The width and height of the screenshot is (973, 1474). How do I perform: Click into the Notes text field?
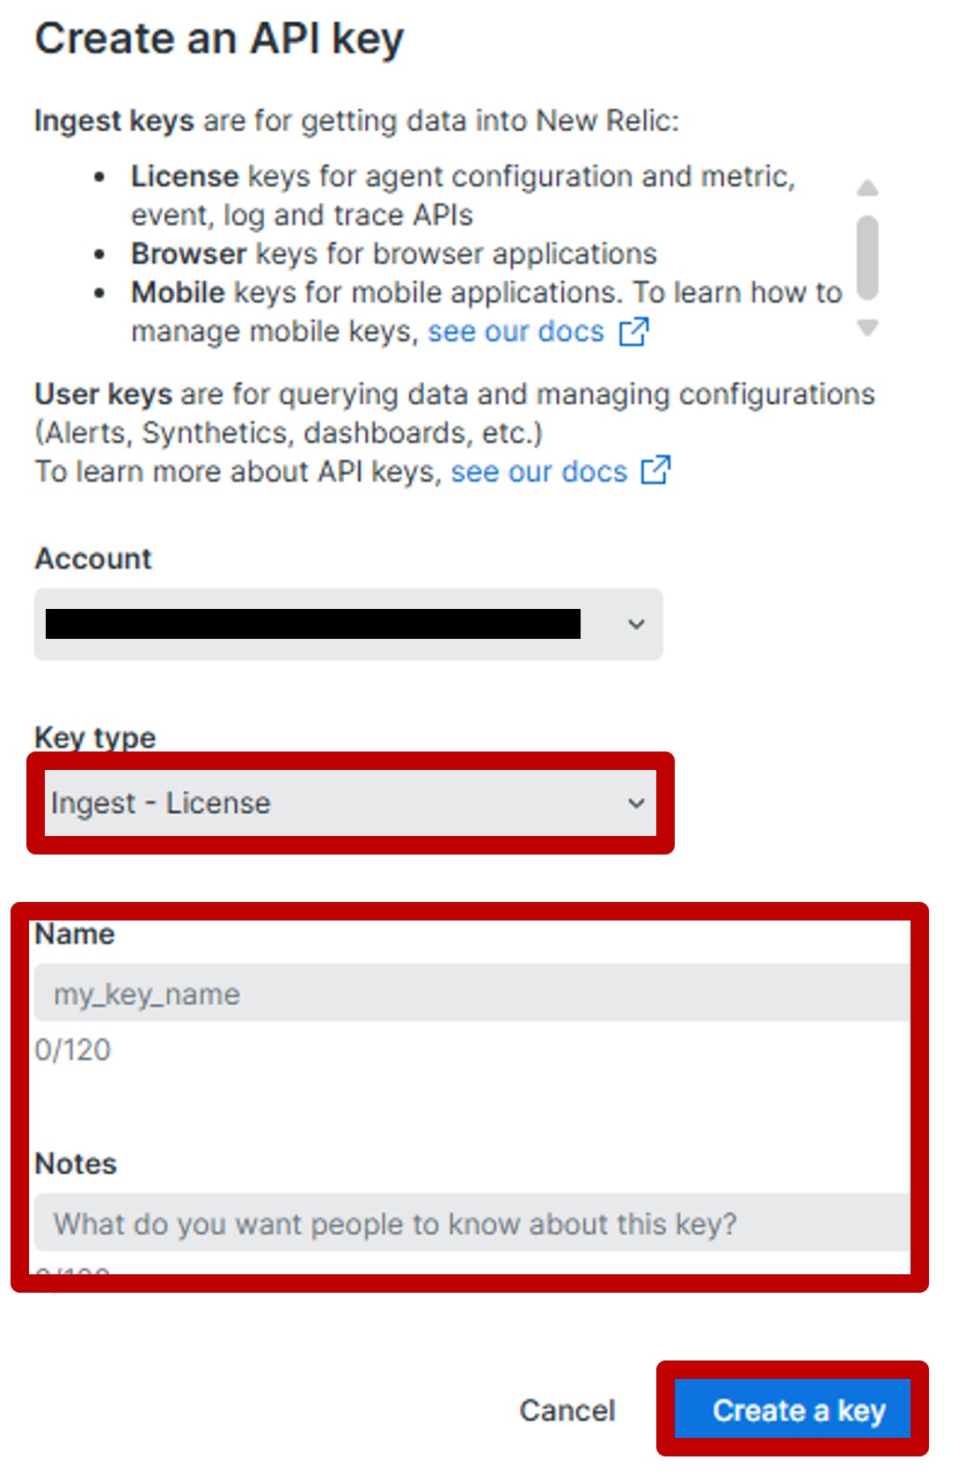[472, 1223]
